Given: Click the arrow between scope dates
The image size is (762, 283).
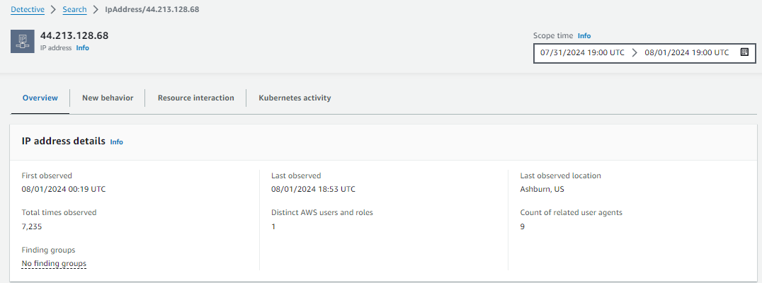Looking at the screenshot, I should pos(635,52).
